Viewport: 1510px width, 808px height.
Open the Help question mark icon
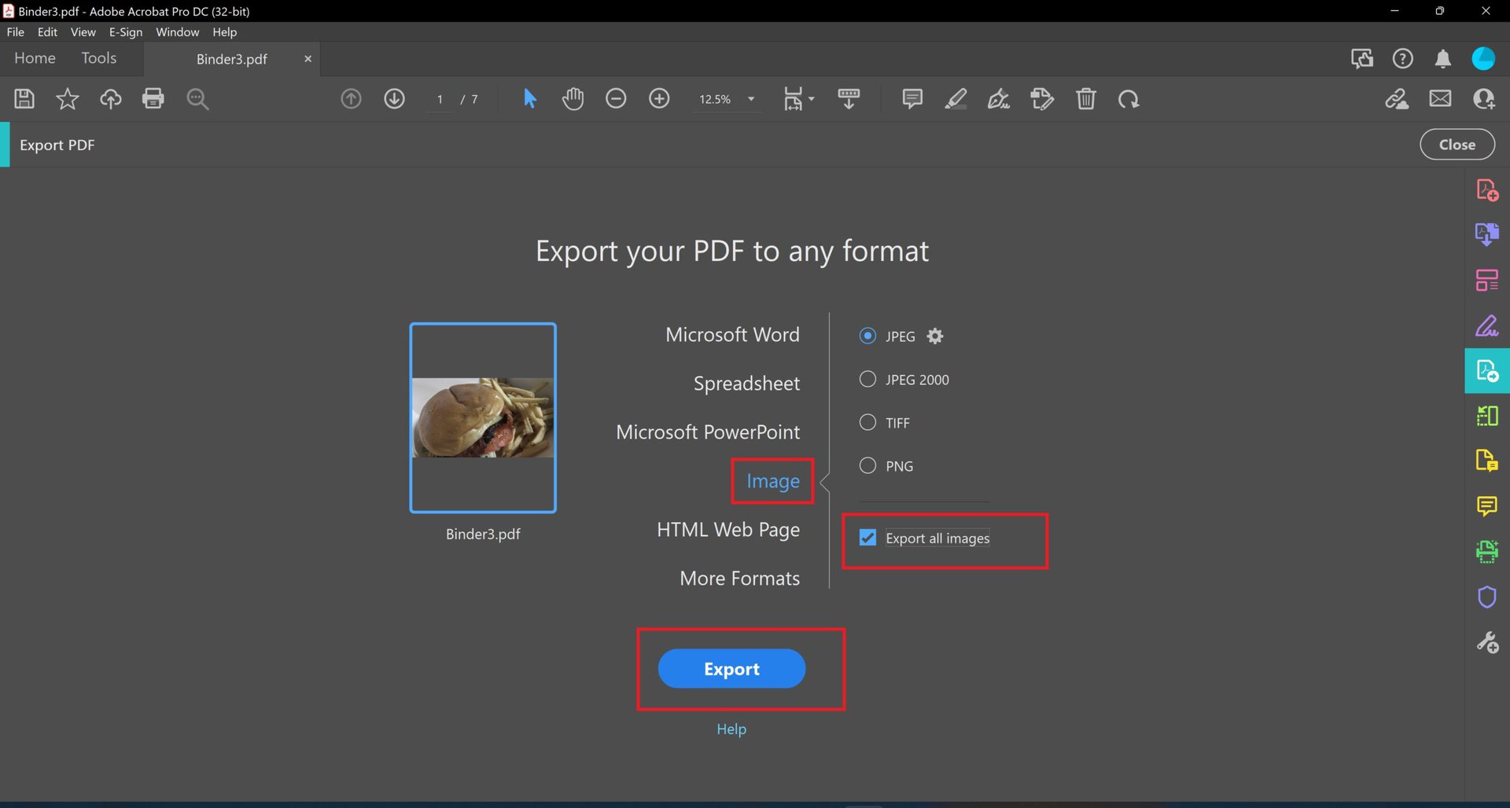pyautogui.click(x=1403, y=59)
